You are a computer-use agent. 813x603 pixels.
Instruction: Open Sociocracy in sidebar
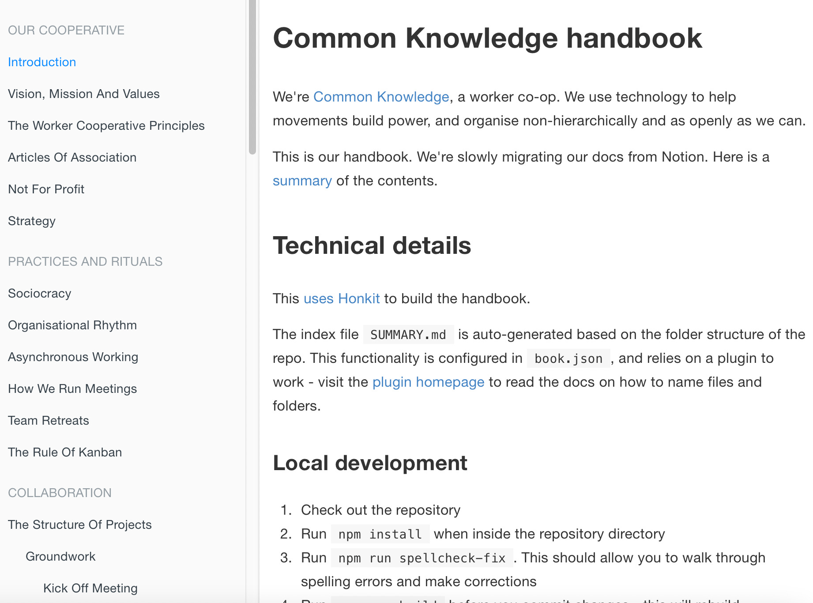tap(40, 294)
